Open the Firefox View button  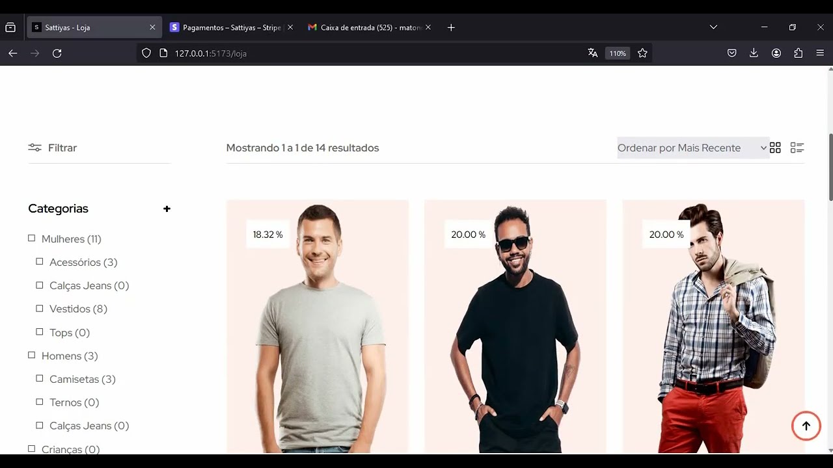tap(10, 27)
